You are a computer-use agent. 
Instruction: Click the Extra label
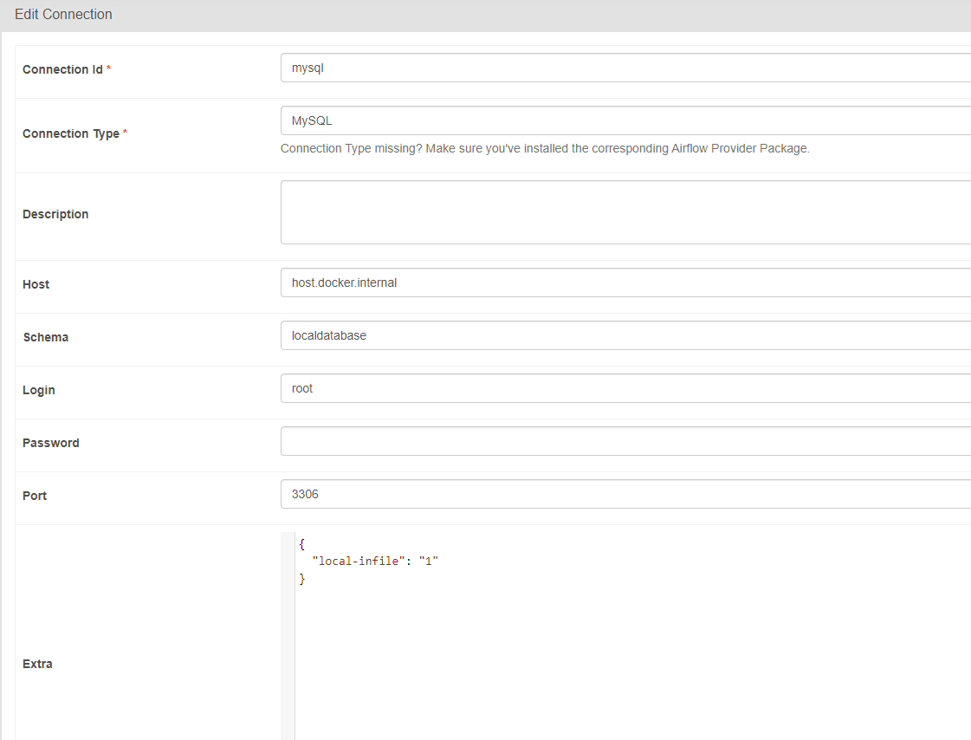click(38, 664)
